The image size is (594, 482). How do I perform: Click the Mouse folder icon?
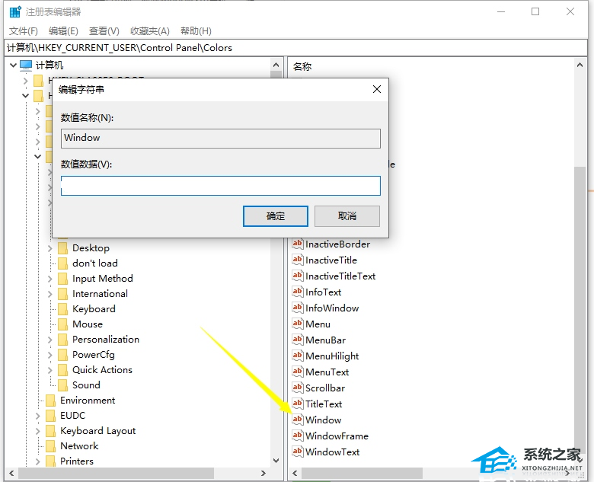[x=63, y=324]
